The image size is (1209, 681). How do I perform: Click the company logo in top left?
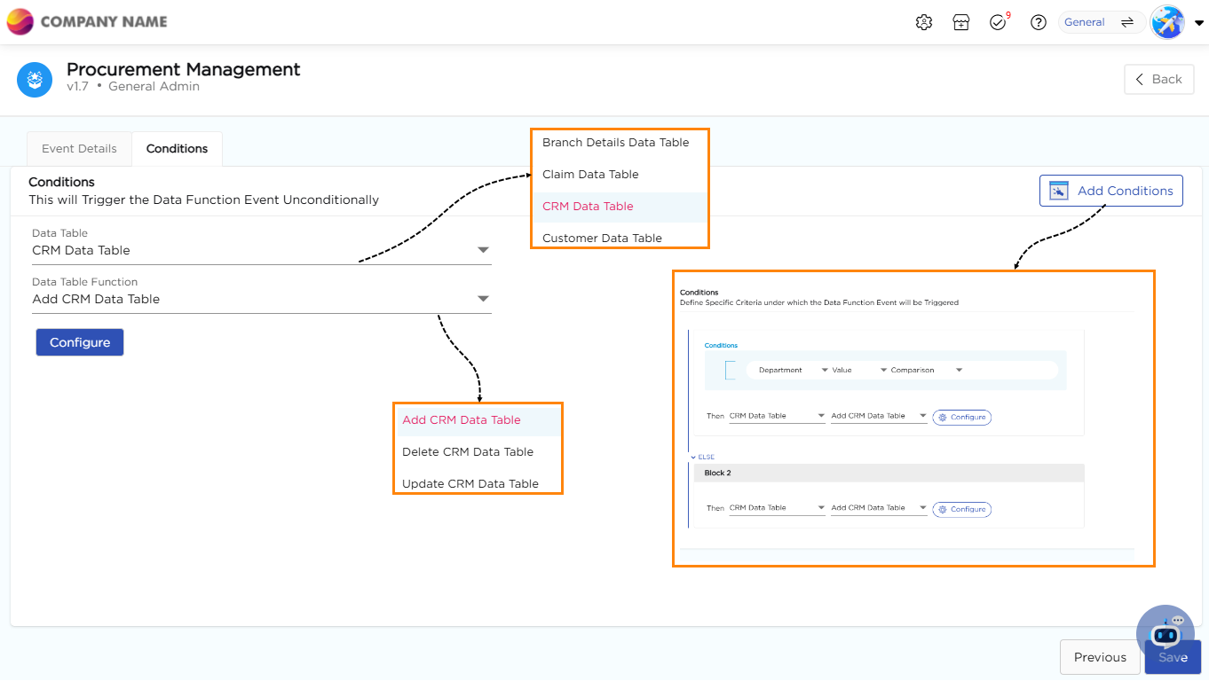[x=20, y=22]
